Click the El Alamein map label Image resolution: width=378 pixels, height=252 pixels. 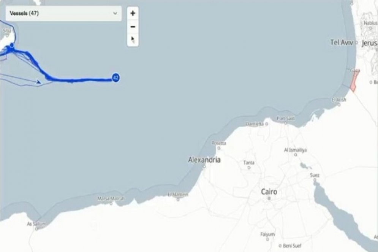click(x=178, y=194)
